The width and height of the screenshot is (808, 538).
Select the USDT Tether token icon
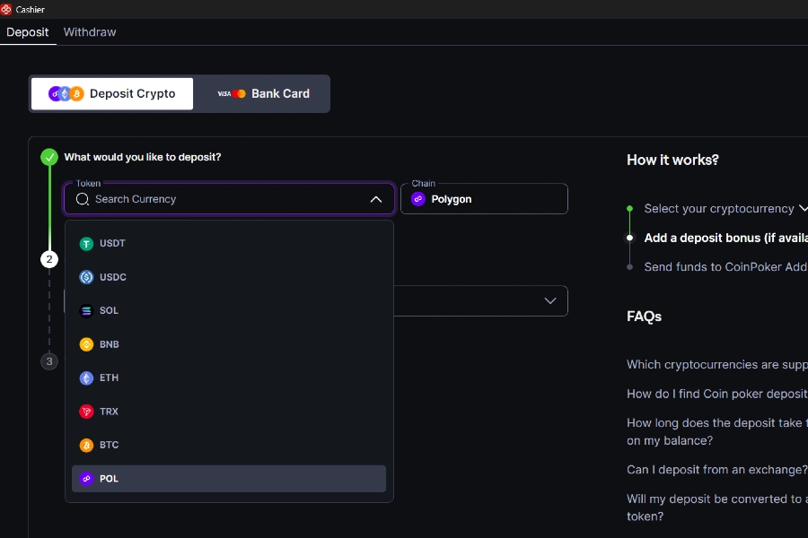(x=86, y=244)
